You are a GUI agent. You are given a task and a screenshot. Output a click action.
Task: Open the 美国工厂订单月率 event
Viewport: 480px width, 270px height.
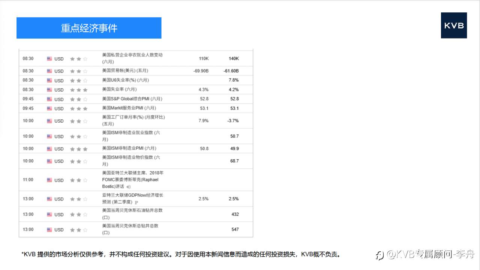pyautogui.click(x=133, y=120)
